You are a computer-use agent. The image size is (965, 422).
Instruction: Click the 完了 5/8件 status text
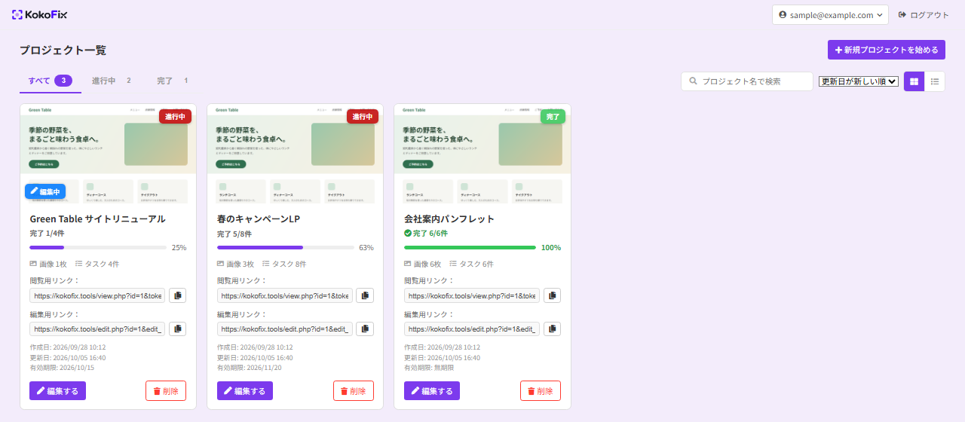tap(233, 234)
